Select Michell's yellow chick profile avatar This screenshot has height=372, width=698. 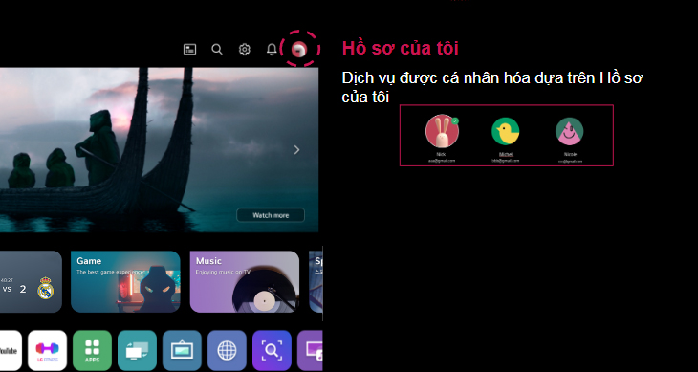tap(505, 131)
